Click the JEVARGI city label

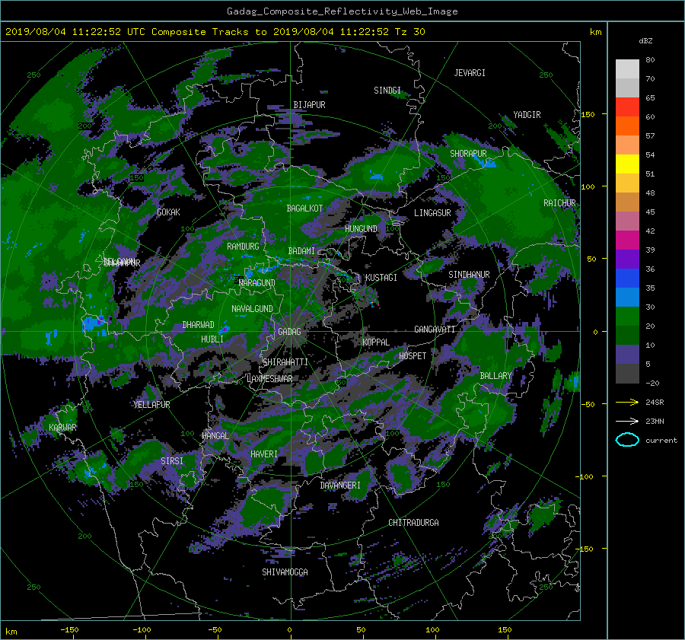(470, 73)
